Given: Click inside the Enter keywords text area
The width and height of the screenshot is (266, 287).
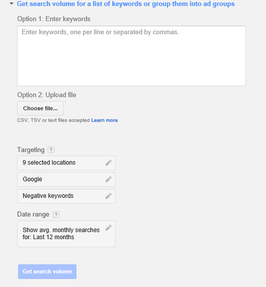Looking at the screenshot, I should pos(131,56).
